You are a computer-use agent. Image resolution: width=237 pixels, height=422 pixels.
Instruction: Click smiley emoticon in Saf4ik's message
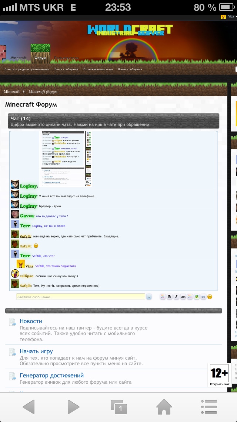[x=36, y=246]
